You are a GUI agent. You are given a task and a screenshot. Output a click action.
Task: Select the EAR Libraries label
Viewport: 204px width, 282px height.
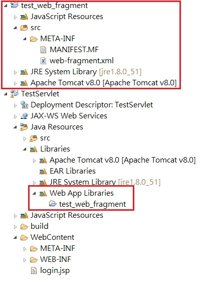73,171
